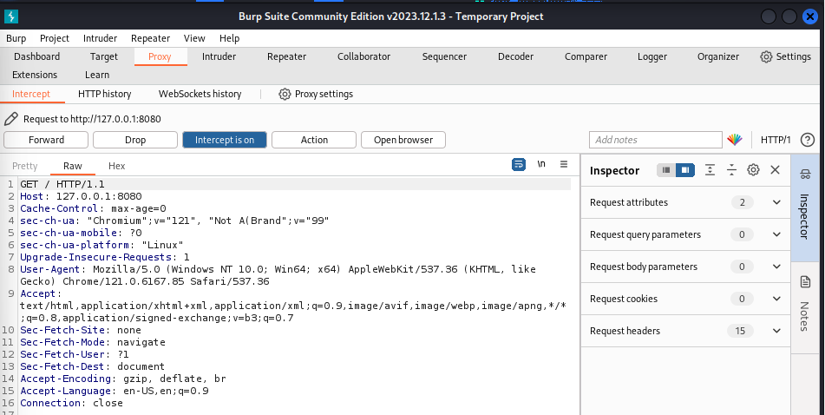Open the Help menu
The width and height of the screenshot is (825, 415).
coord(229,38)
